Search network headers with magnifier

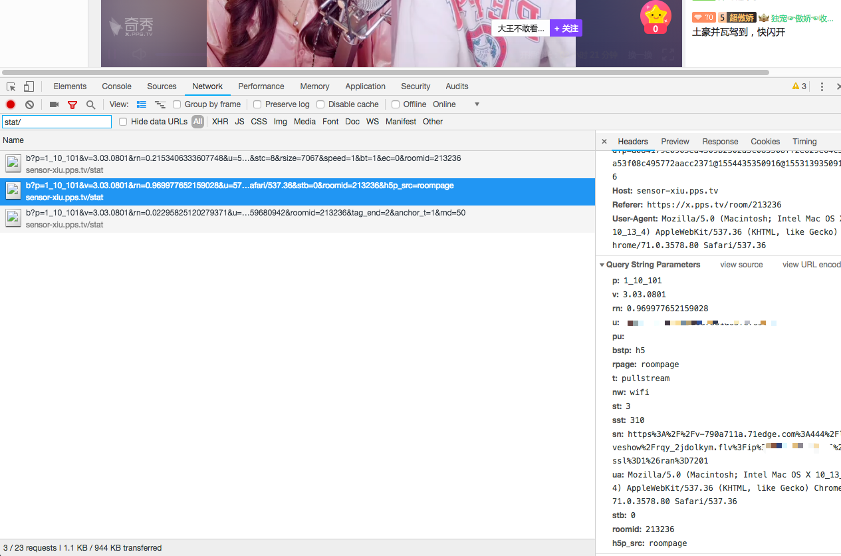pos(90,104)
